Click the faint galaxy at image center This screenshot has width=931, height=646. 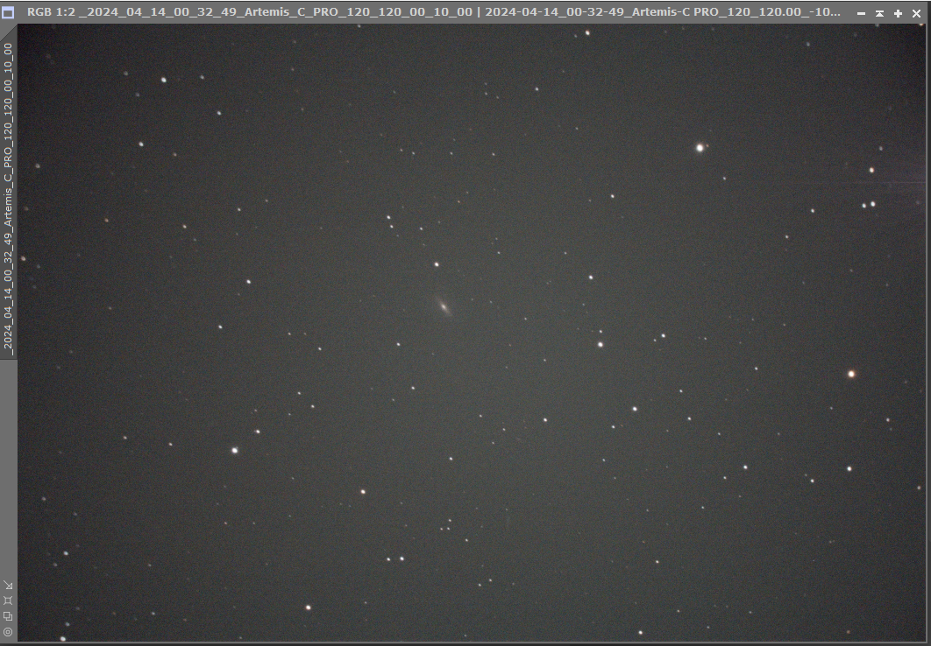[443, 305]
